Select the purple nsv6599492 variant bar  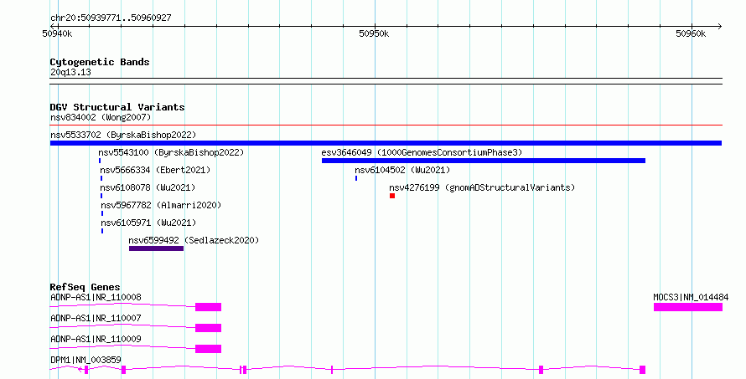156,248
